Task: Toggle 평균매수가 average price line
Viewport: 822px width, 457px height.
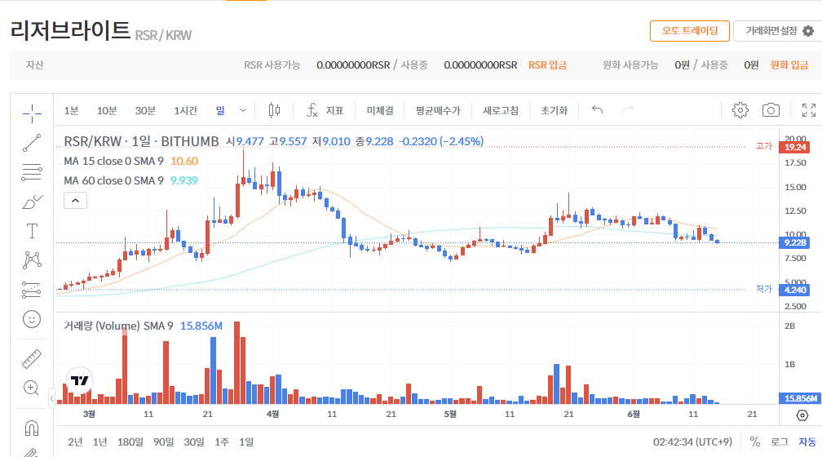Action: pos(438,110)
